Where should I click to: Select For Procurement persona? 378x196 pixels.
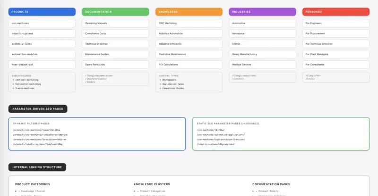pyautogui.click(x=336, y=33)
